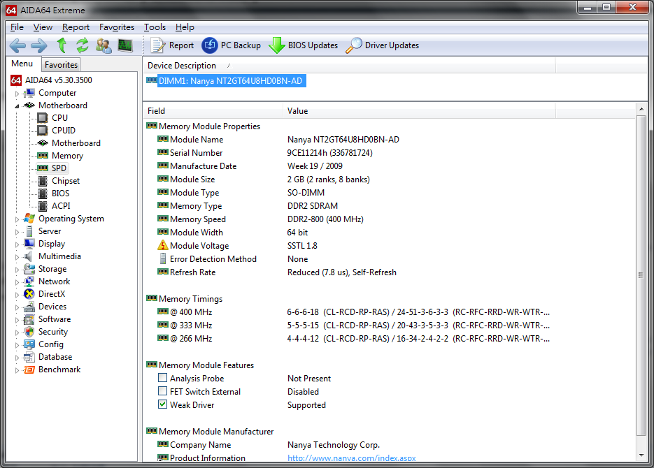Expand the Network tree node
The image size is (654, 468).
click(17, 282)
